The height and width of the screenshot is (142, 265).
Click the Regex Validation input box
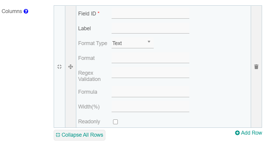[x=150, y=73]
